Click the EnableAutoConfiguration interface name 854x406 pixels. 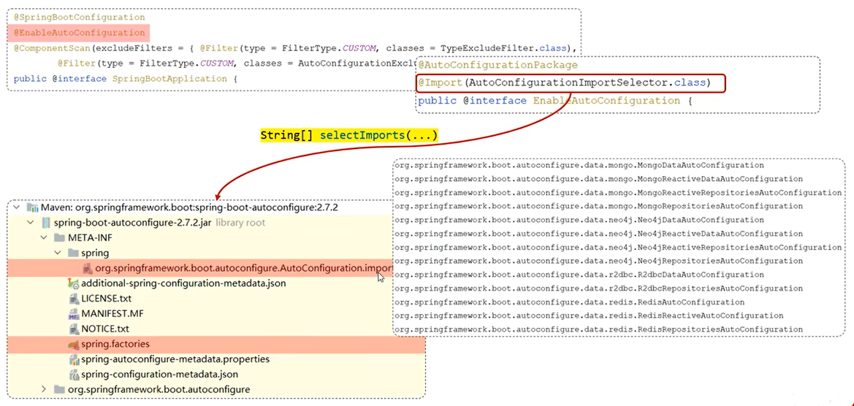[x=606, y=101]
